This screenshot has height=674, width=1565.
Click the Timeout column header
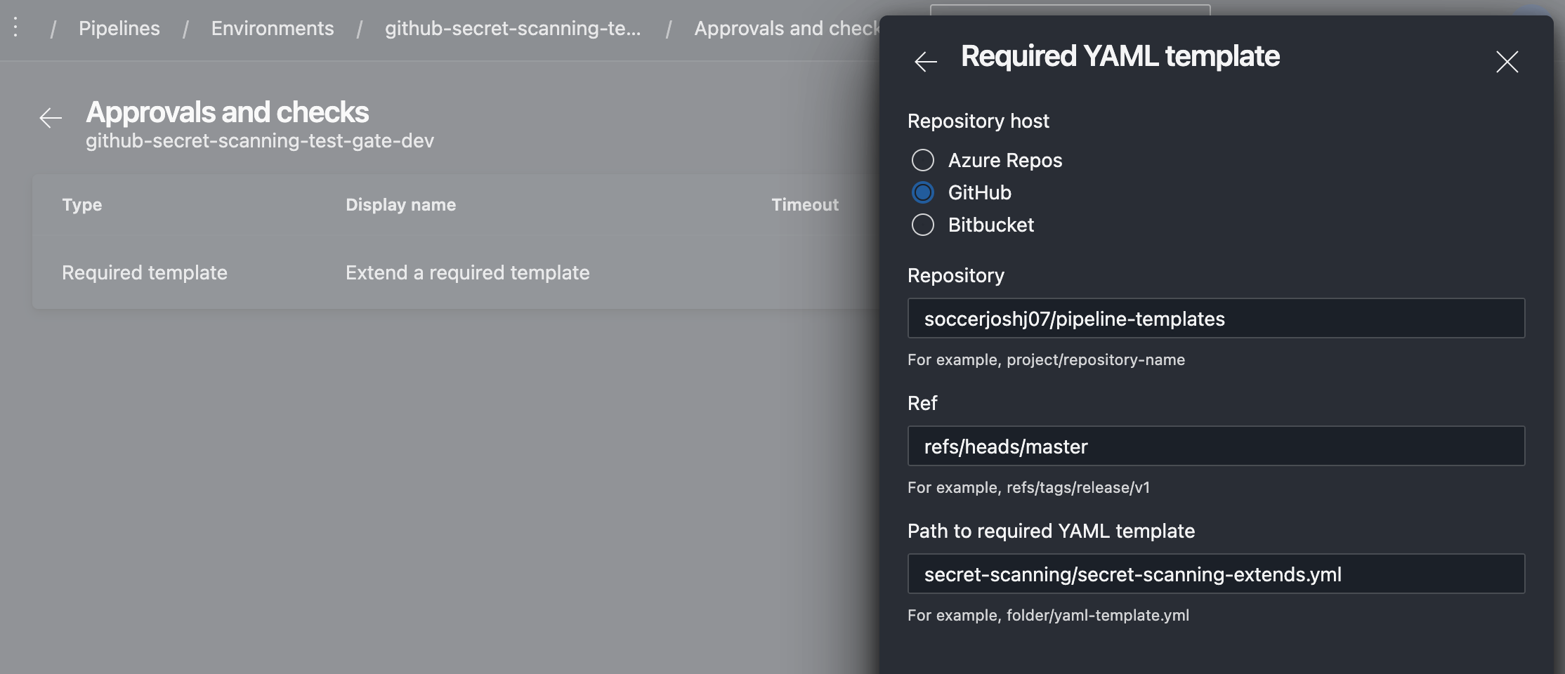pos(805,205)
